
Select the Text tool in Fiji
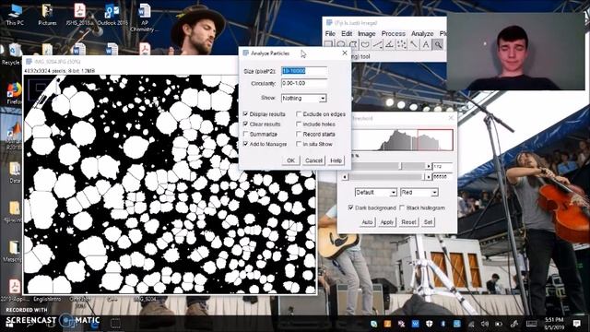pos(426,44)
